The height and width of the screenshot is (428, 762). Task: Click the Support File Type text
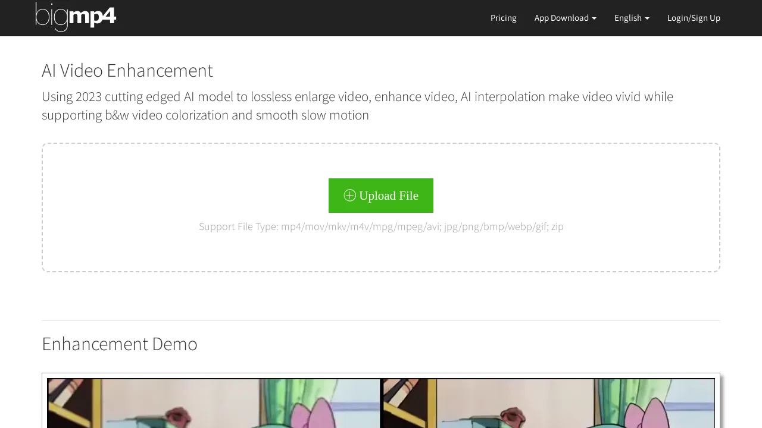pyautogui.click(x=381, y=226)
